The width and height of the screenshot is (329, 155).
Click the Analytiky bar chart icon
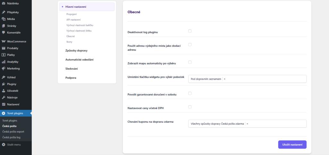coord(3,62)
